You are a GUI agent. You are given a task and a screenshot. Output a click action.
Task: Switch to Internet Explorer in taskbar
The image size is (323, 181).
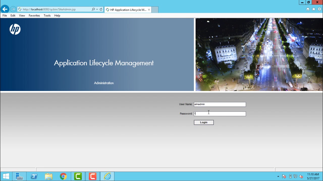(107, 176)
